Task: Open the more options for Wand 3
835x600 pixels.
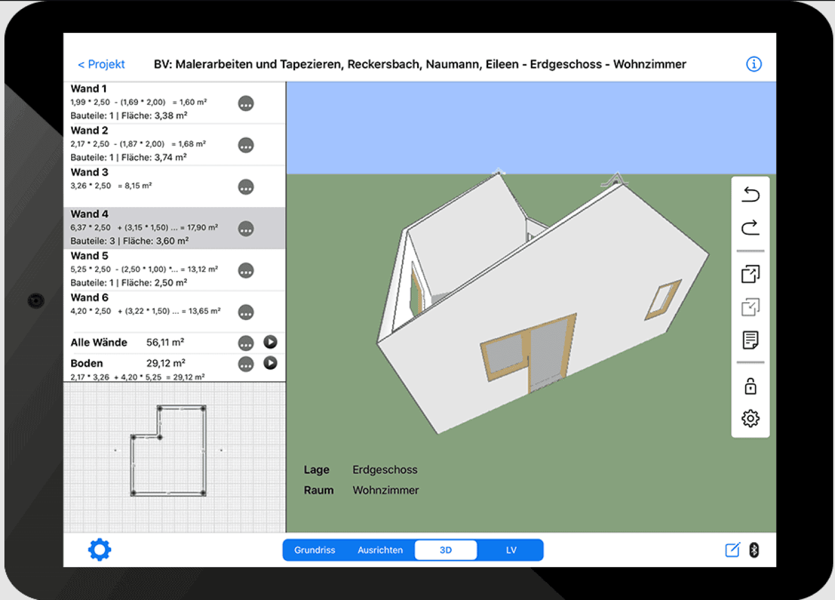Action: (246, 187)
